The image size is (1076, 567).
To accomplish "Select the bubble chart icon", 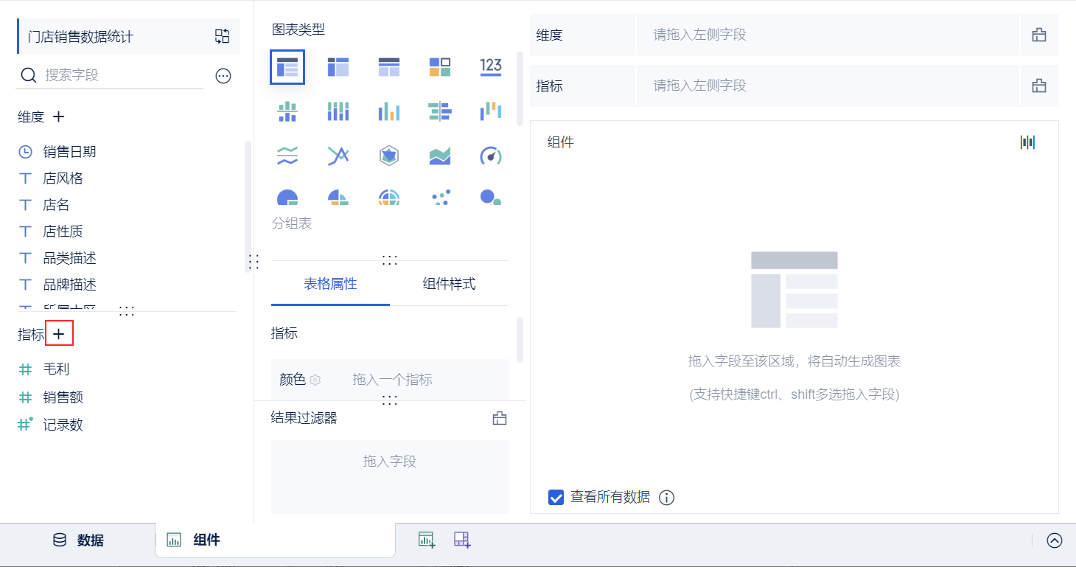I will click(x=491, y=197).
